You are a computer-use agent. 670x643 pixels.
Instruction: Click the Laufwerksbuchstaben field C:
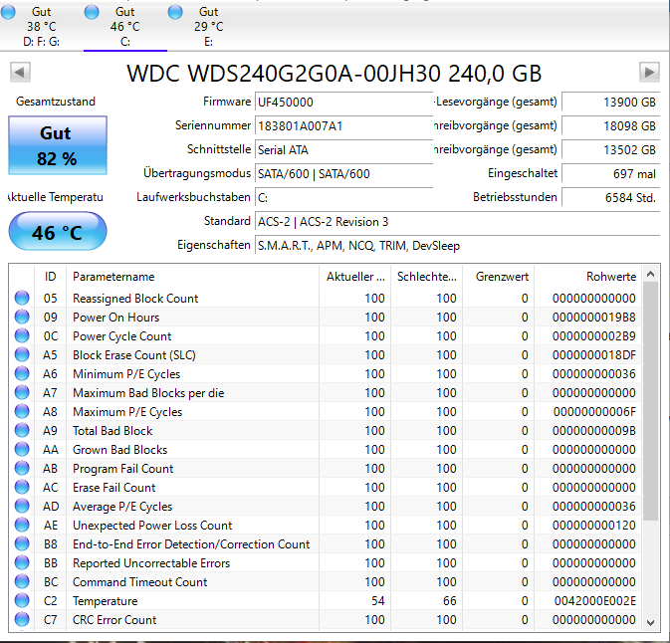[x=344, y=198]
